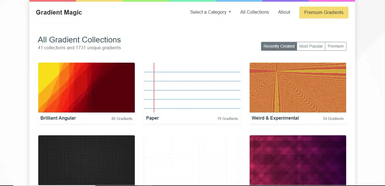Click the '34 Gradients' count label
Viewport: 385px width, 186px height.
333,118
